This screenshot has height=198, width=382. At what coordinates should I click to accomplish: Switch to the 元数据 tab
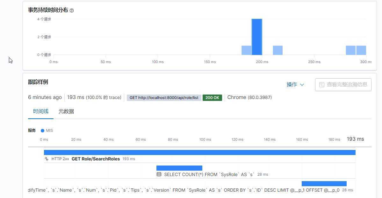pos(66,111)
